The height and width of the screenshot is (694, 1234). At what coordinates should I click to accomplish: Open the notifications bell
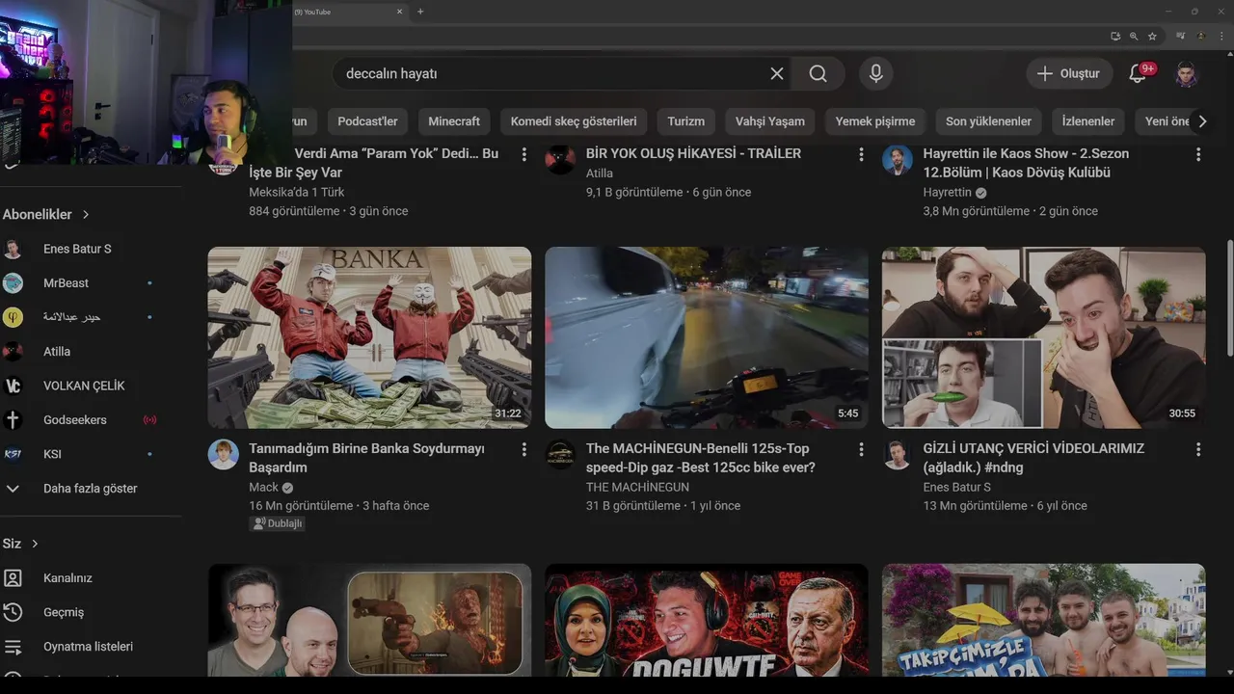coord(1138,73)
